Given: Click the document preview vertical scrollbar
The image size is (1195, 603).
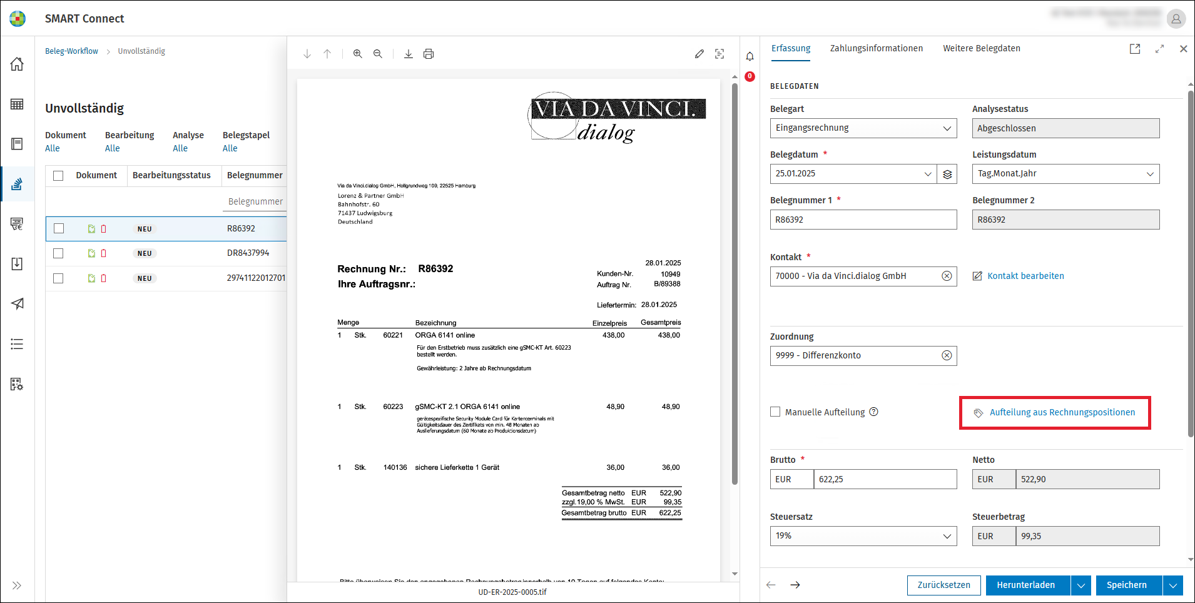Looking at the screenshot, I should 735,285.
